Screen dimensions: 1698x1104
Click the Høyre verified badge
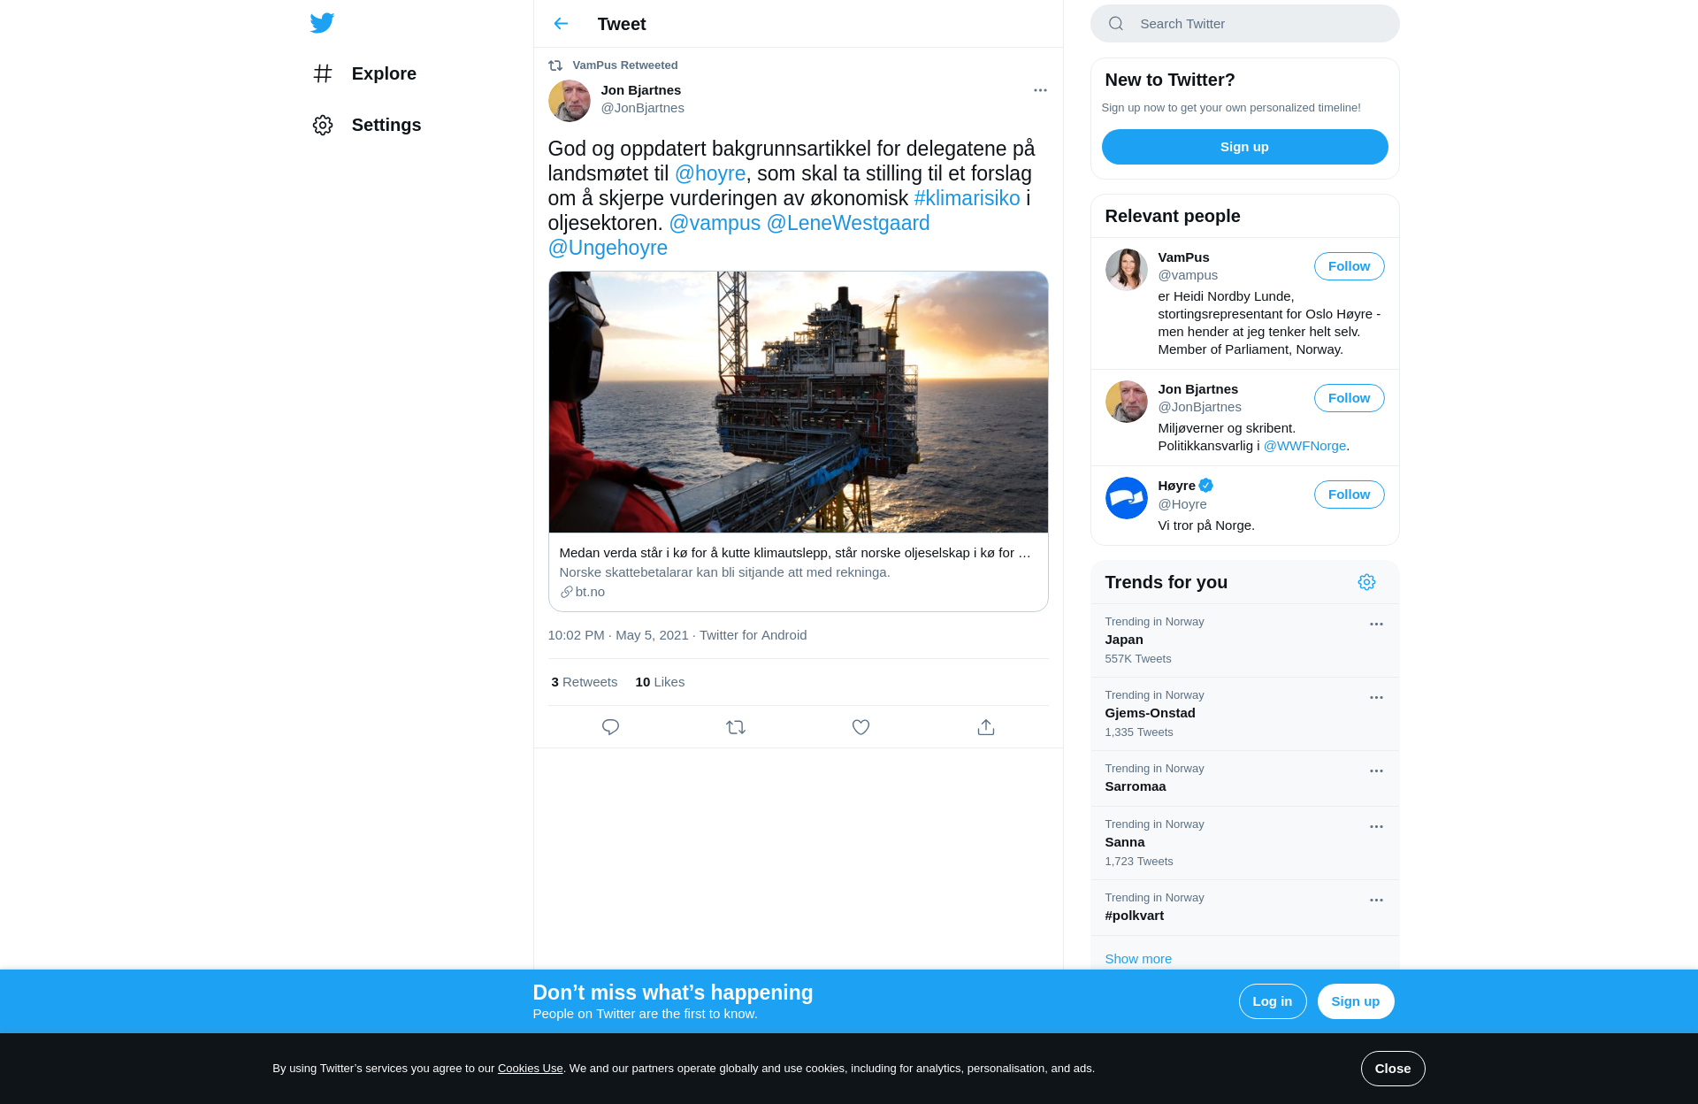point(1206,486)
